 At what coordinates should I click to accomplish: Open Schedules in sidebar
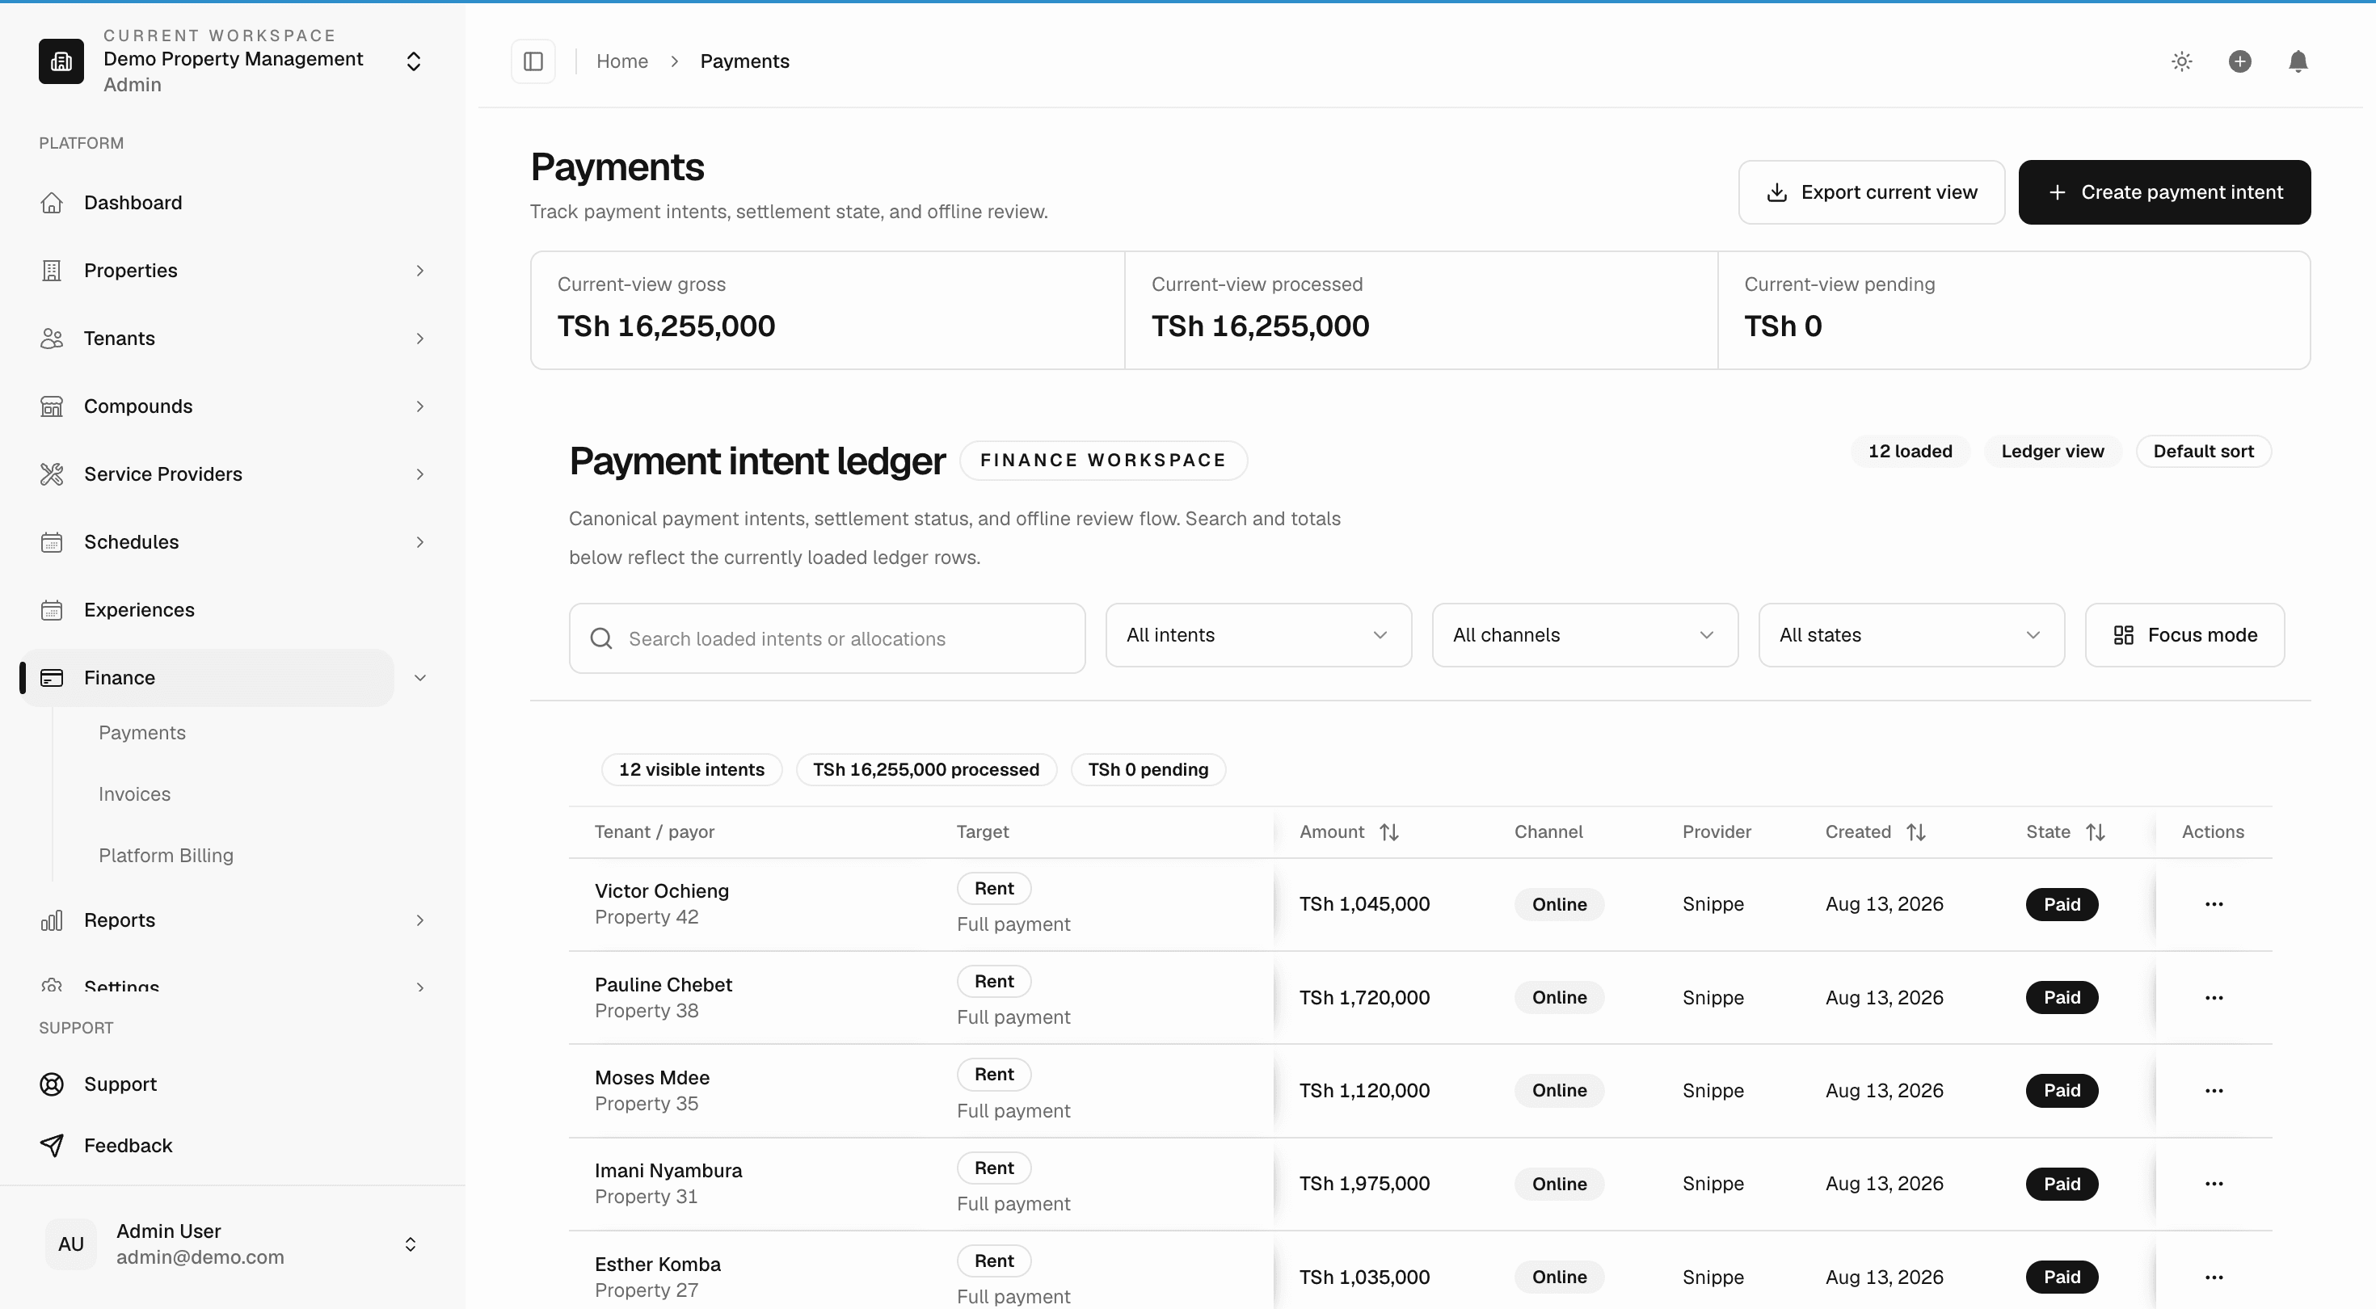(x=131, y=541)
